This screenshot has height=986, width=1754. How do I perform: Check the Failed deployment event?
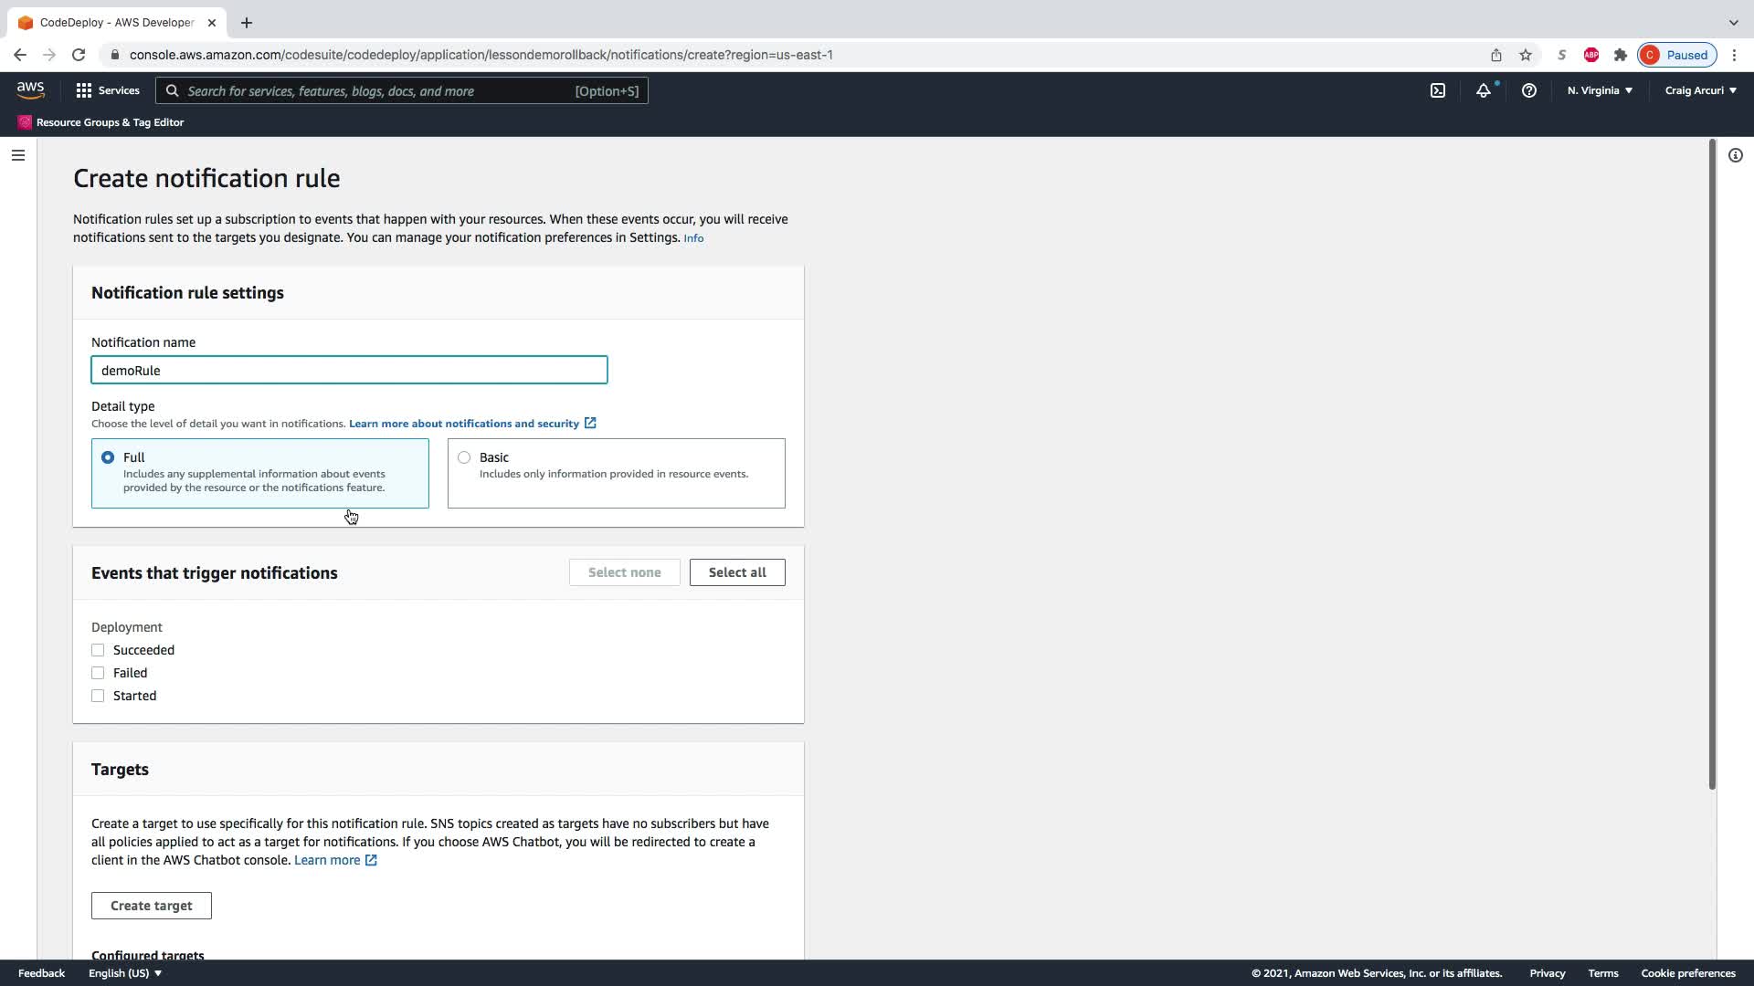click(x=98, y=673)
